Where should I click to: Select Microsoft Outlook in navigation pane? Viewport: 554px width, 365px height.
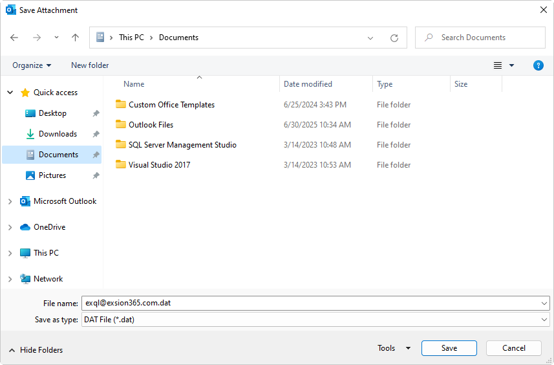(65, 201)
